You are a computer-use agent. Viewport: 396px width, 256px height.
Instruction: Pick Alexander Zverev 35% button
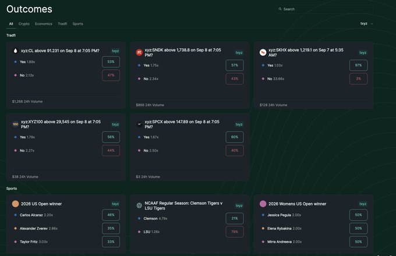111,228
